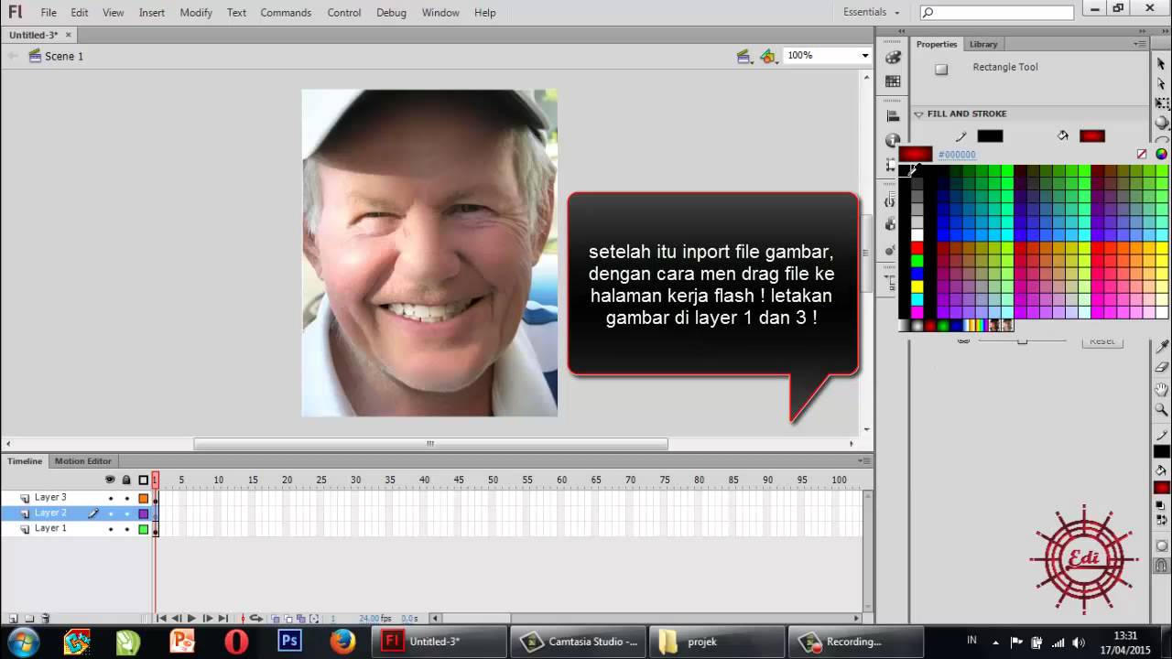Click the Swap Colors icon in tools
The height and width of the screenshot is (659, 1172).
1161,521
